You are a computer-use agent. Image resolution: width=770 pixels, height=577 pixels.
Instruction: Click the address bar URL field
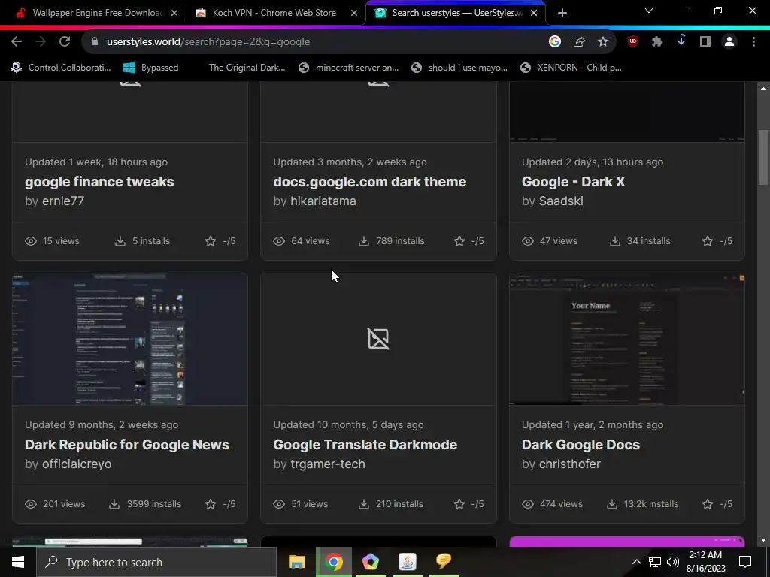[314, 42]
